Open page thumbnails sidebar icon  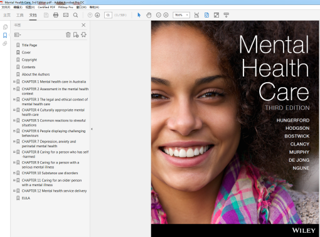(x=5, y=27)
